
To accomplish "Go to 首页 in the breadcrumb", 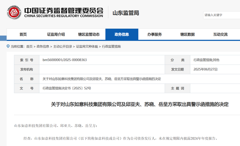I will point(29,46).
